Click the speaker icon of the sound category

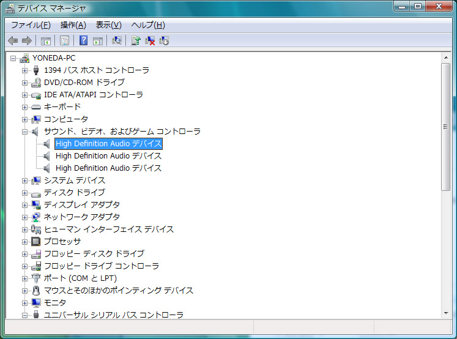coord(35,132)
